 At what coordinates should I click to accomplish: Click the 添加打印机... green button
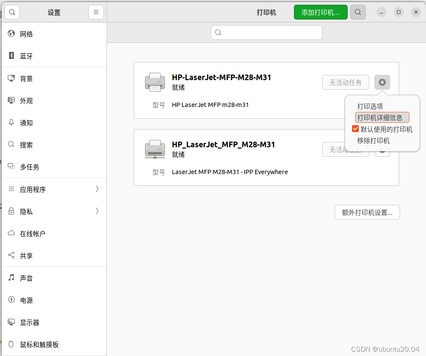click(321, 12)
